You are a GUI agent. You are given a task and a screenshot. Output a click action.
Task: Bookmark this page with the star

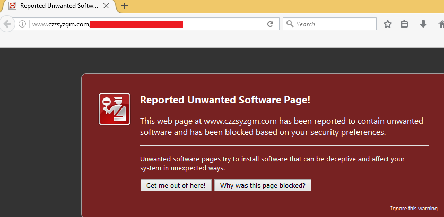tap(388, 24)
